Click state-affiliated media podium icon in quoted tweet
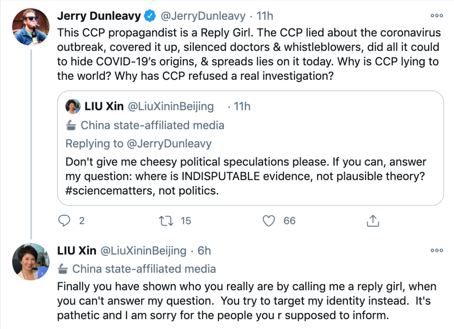This screenshot has height=329, width=454. tap(71, 125)
